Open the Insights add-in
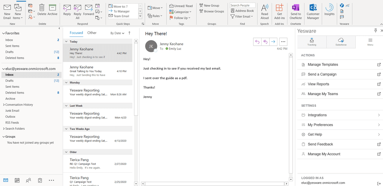This screenshot has width=383, height=186. click(329, 10)
